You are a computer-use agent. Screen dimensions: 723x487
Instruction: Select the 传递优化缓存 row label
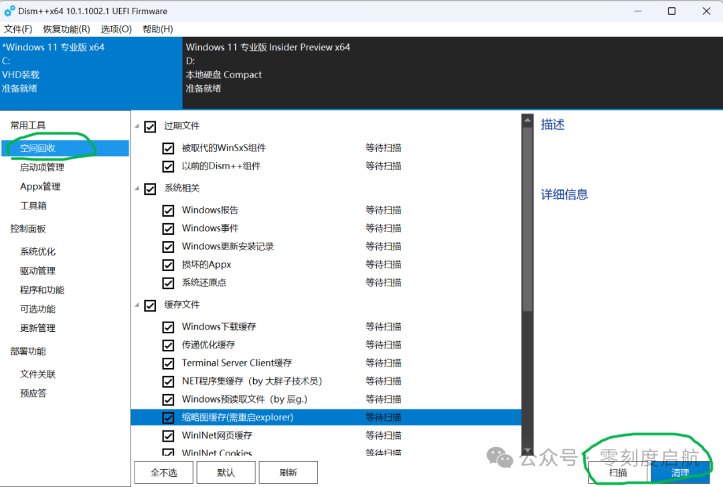[x=208, y=345]
